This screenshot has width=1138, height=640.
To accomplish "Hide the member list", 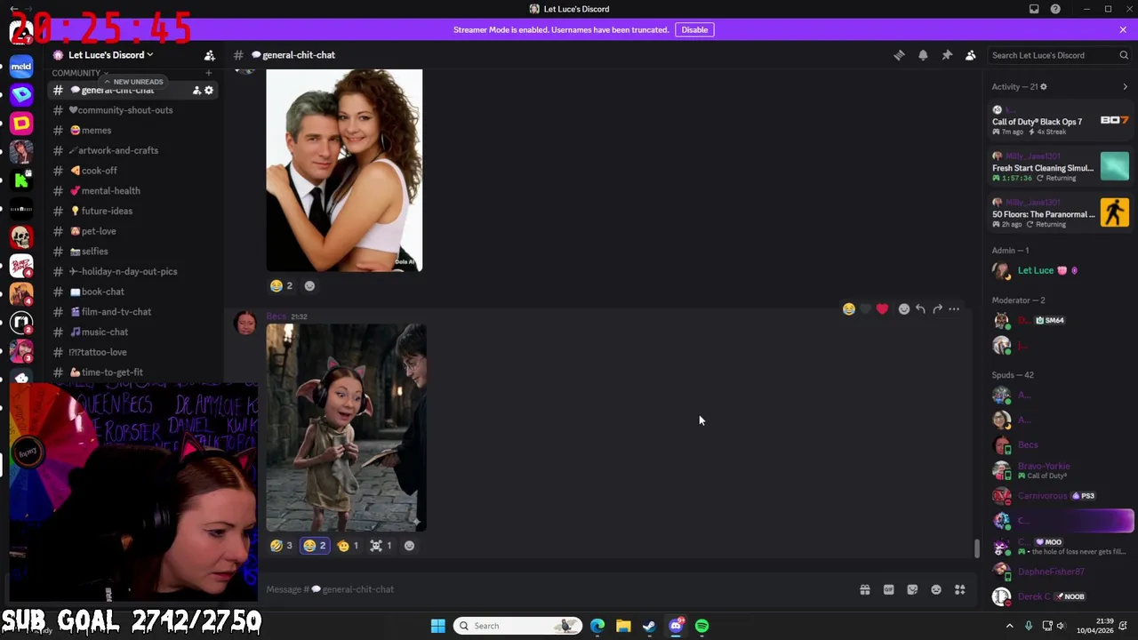I will click(x=971, y=55).
